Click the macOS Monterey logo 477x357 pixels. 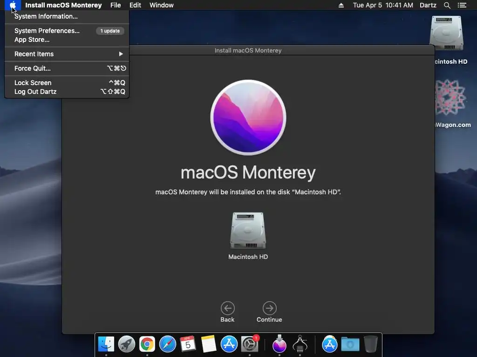248,118
